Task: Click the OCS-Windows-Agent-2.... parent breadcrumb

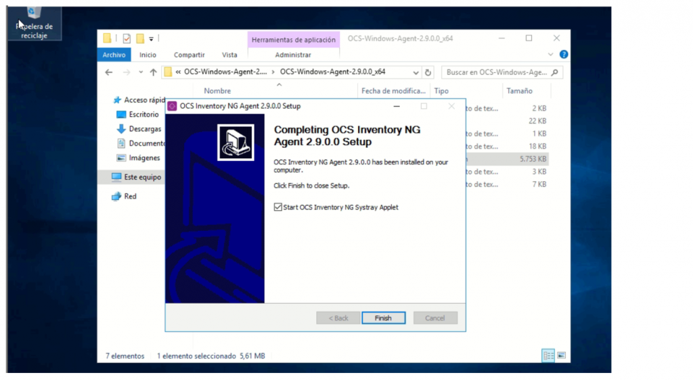Action: [x=225, y=72]
